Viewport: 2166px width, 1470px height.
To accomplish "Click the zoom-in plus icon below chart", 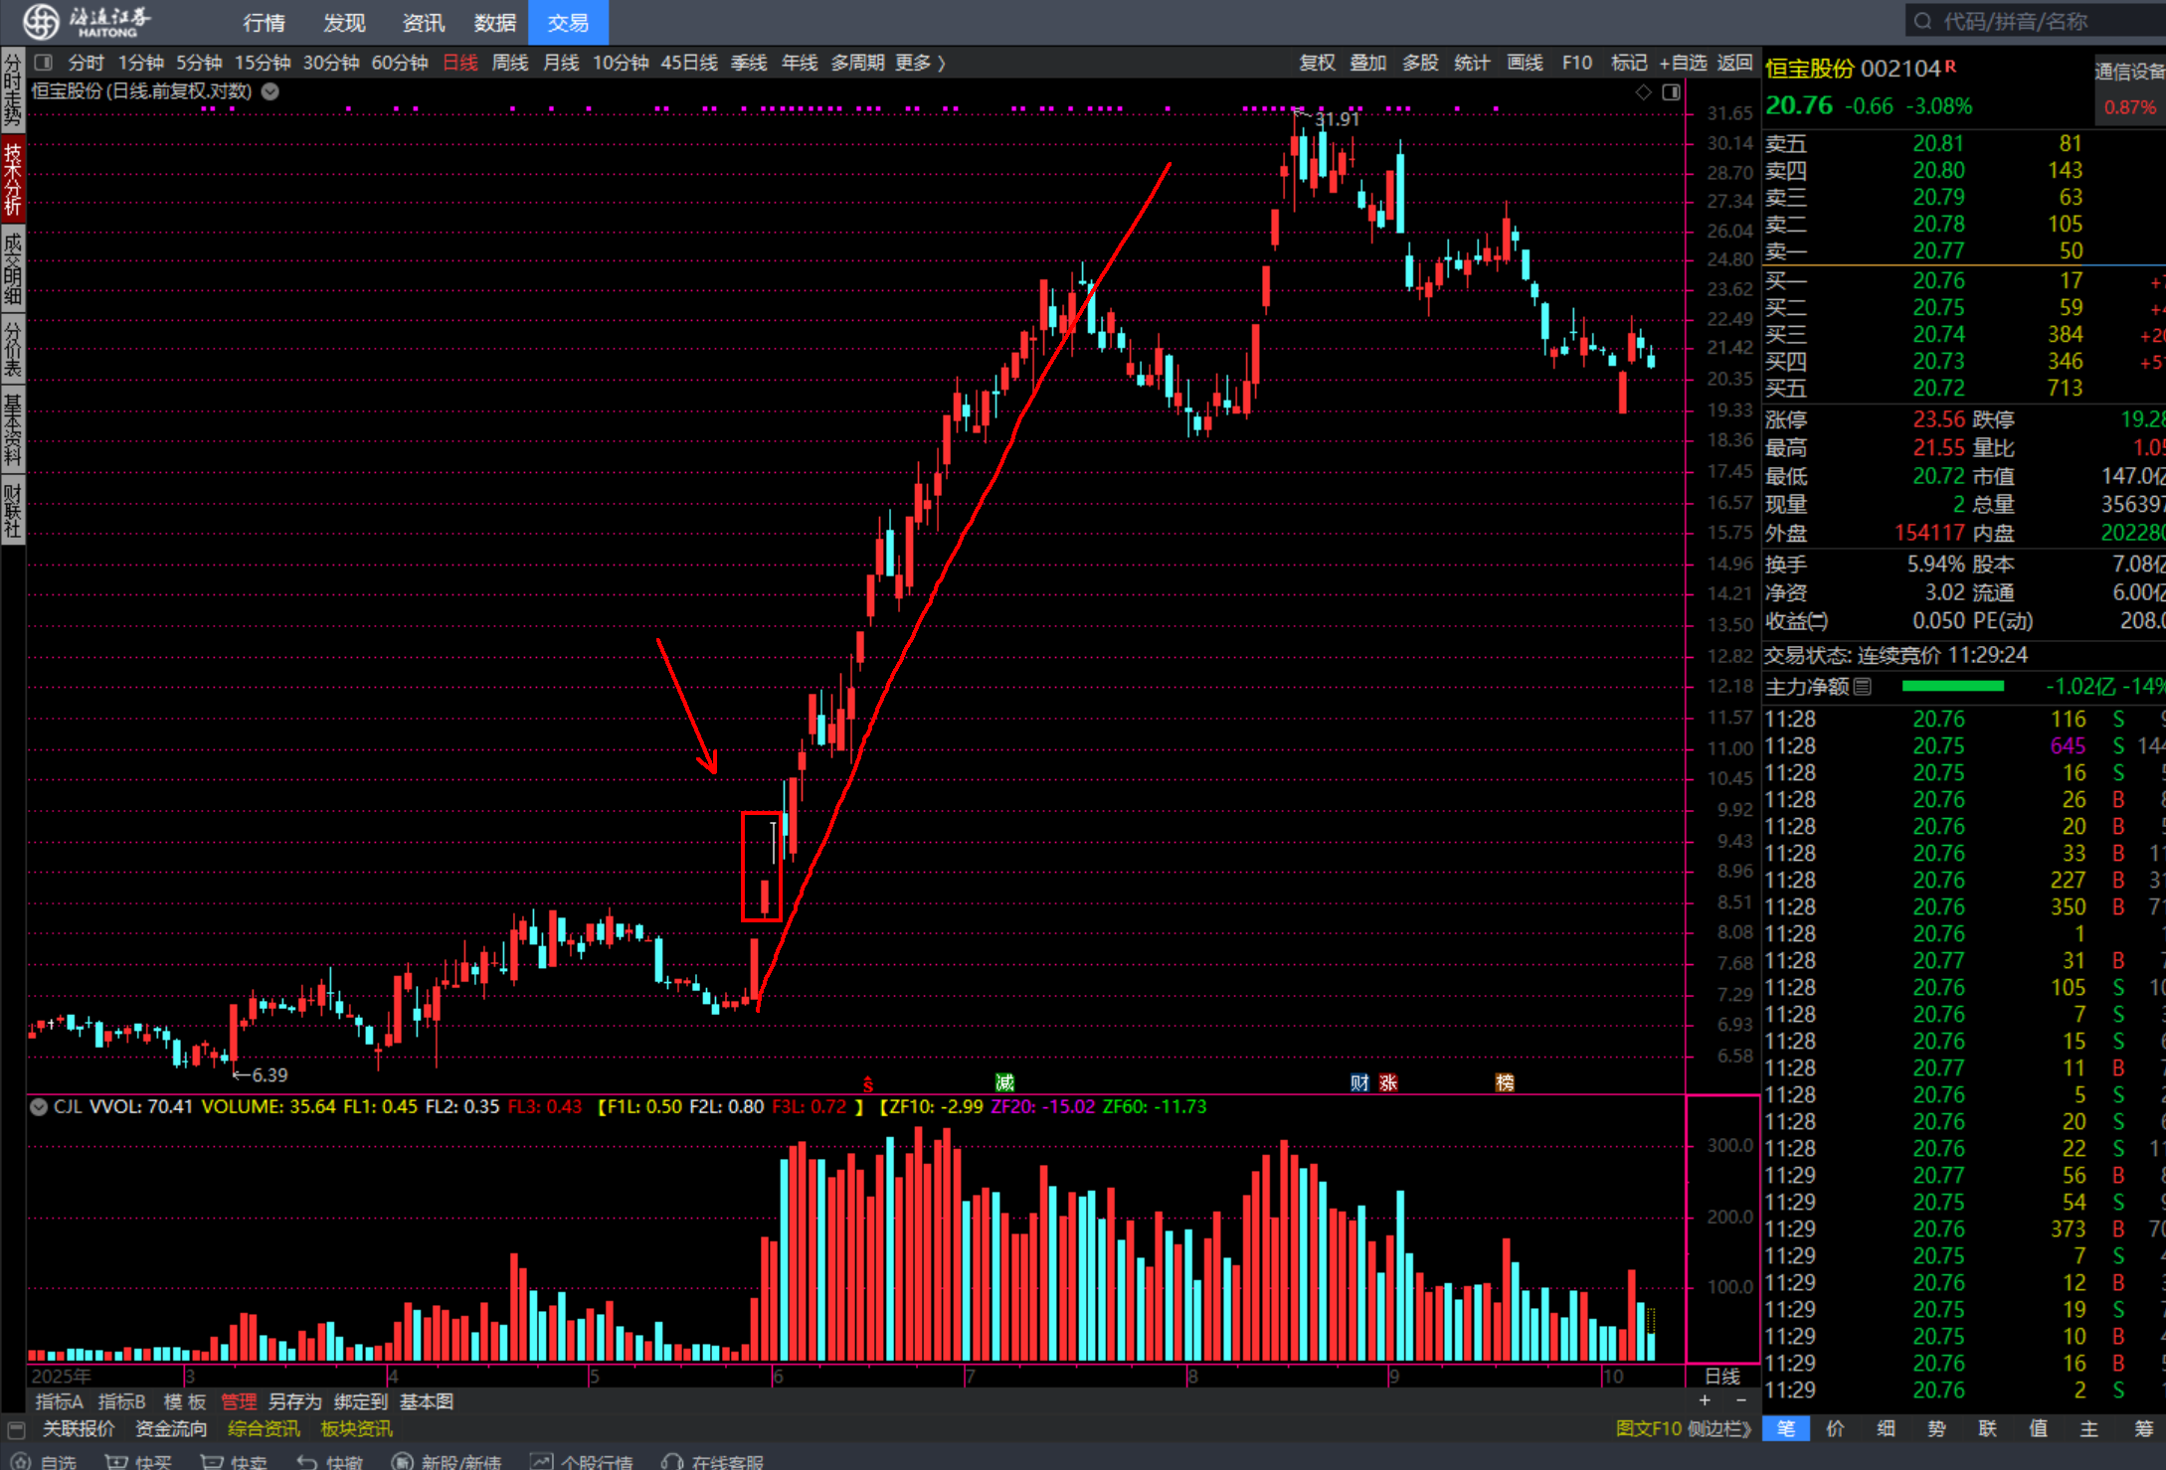I will tap(1705, 1400).
